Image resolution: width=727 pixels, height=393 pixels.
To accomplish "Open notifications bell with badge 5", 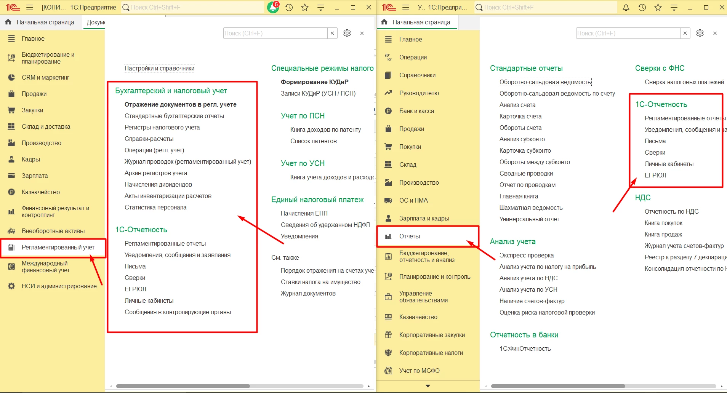I will coord(273,7).
